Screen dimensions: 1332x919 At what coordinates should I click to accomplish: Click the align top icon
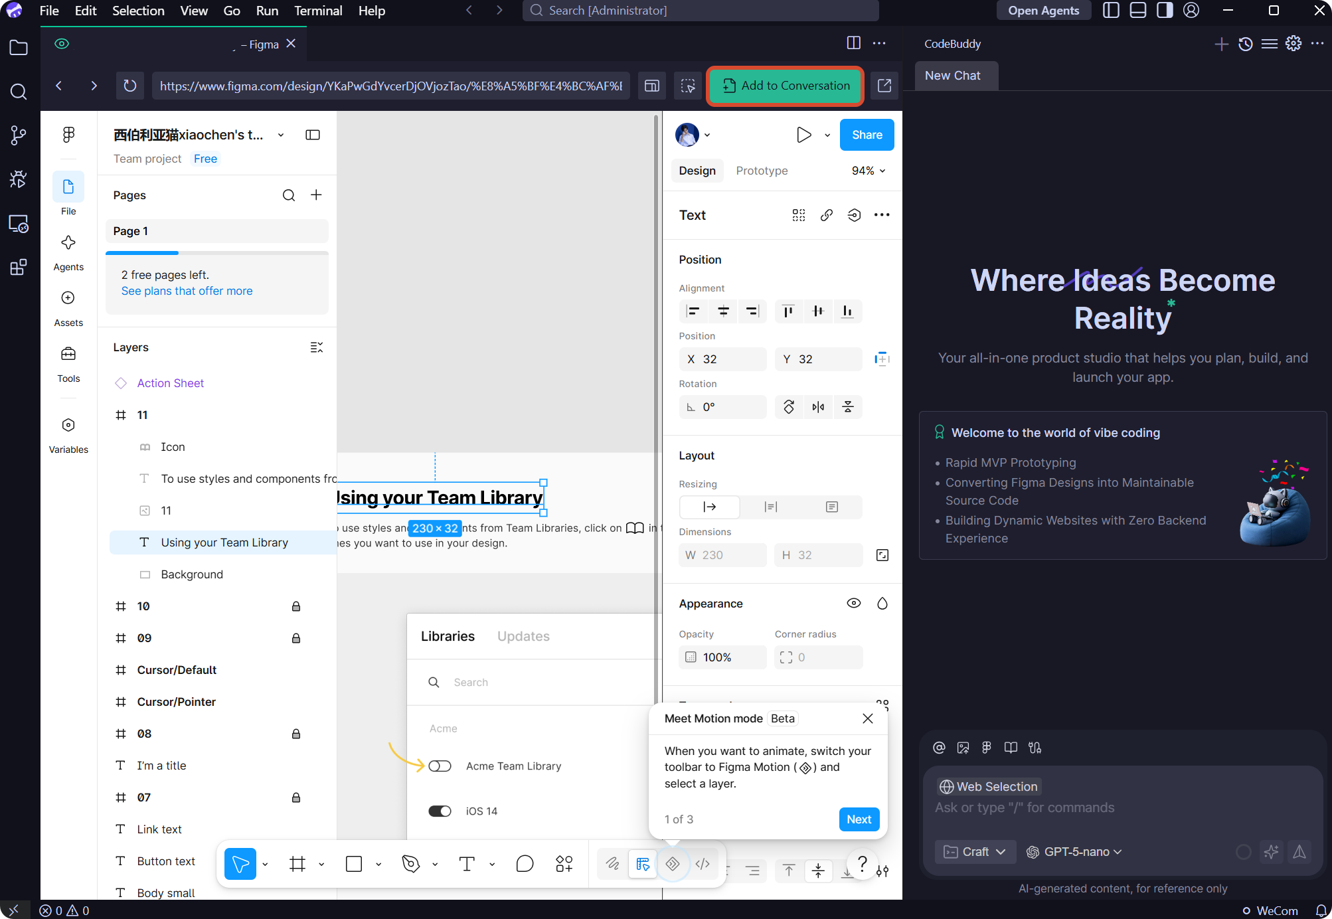(788, 311)
